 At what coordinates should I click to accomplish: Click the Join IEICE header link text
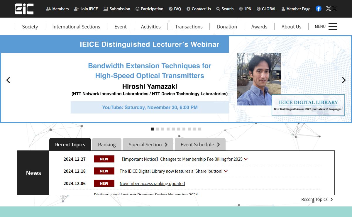[x=89, y=9]
